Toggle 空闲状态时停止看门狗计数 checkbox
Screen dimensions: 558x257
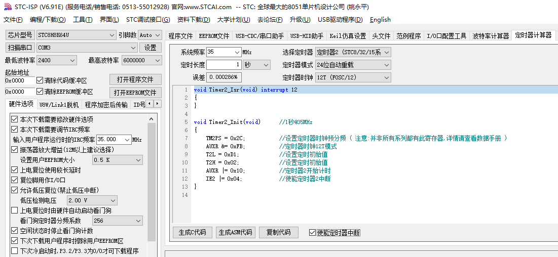14,231
